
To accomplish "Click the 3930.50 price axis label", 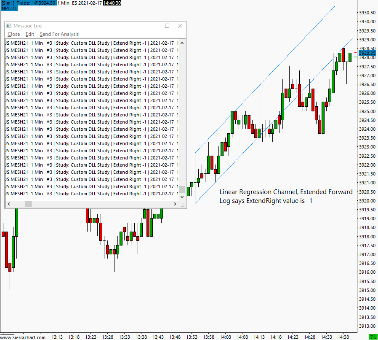I will 367,13.
